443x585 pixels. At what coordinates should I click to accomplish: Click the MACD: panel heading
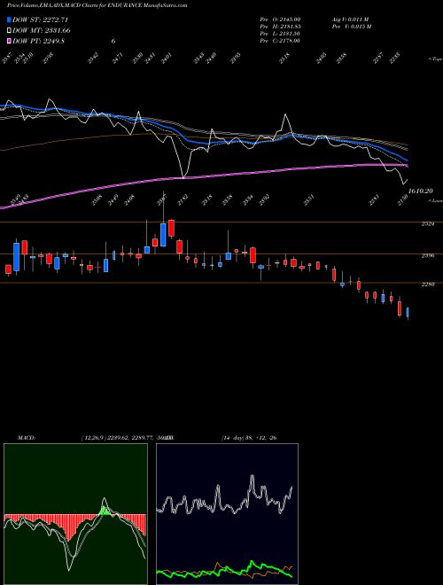[26, 438]
